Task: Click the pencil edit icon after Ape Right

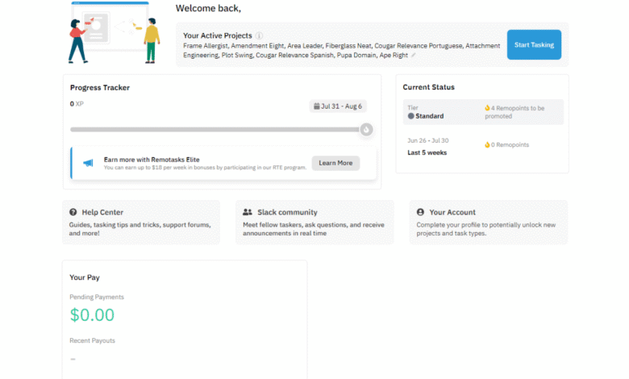Action: pyautogui.click(x=413, y=55)
